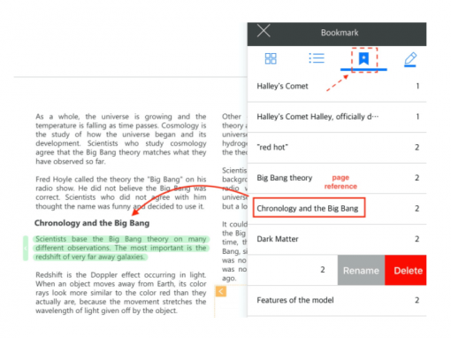Open the thumbnails grid view tab

[271, 58]
